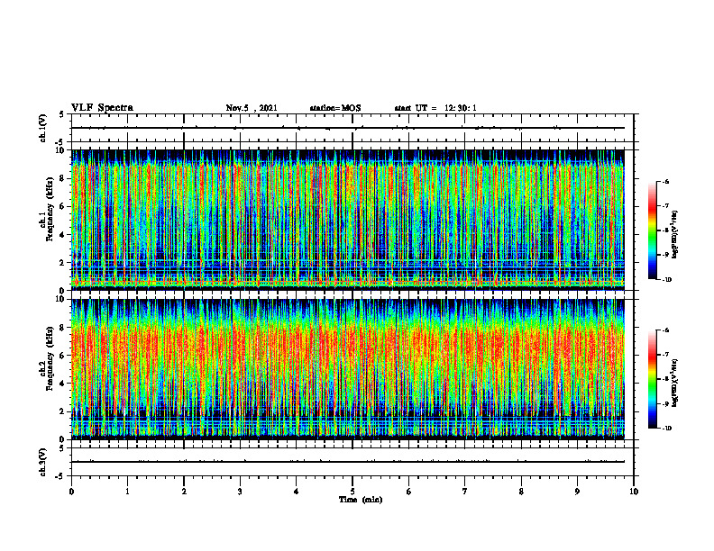Screen dimensions: 714x551
Task: Click the "ch.1(V)" axis label
Action: [x=43, y=128]
